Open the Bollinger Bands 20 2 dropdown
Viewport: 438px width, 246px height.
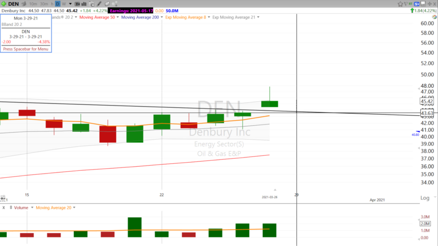(76, 17)
